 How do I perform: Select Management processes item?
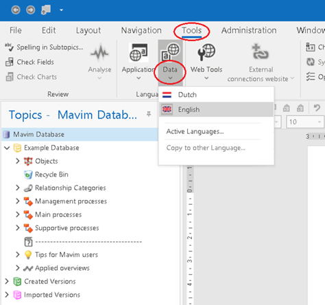point(71,201)
